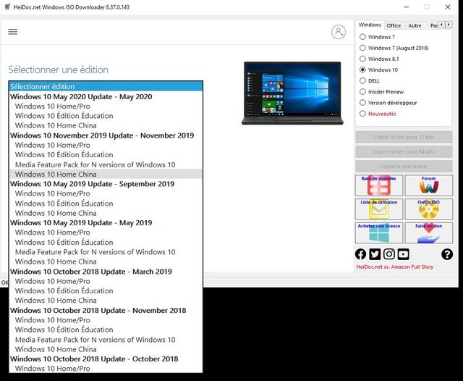
Task: Choose Édition Éducation under May 2019 - May 2019
Action: click(106, 243)
